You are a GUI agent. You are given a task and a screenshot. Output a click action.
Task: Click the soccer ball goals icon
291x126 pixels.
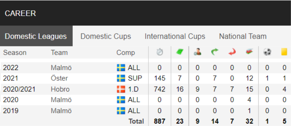tap(267, 52)
